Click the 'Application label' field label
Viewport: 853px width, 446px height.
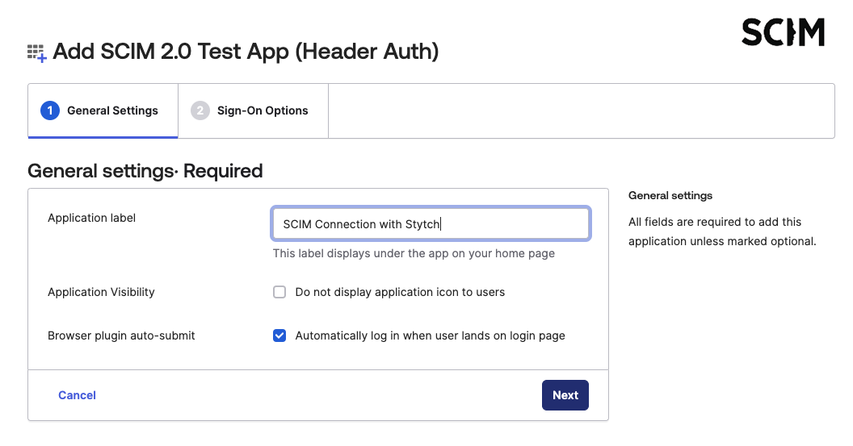(91, 218)
